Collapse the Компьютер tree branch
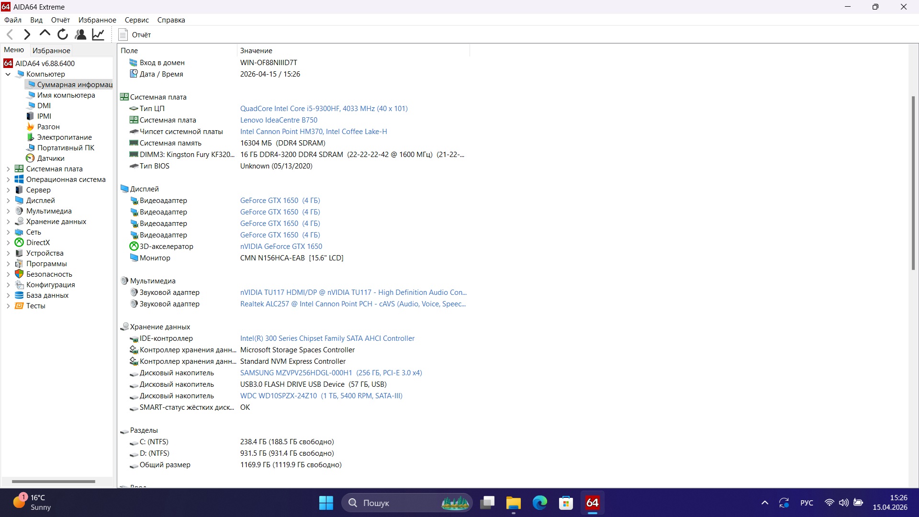The width and height of the screenshot is (919, 517). [x=8, y=74]
